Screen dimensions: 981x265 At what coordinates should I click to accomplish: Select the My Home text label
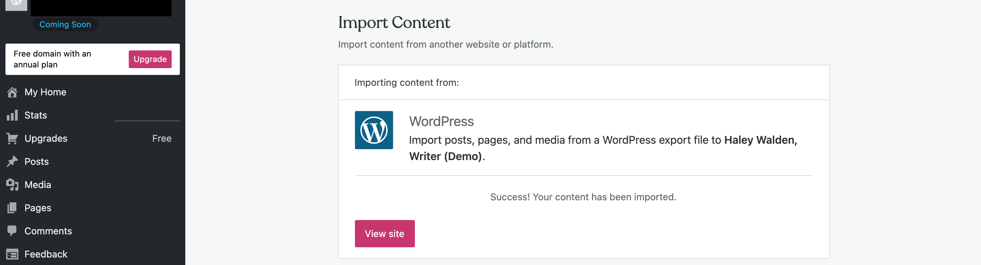pyautogui.click(x=45, y=92)
